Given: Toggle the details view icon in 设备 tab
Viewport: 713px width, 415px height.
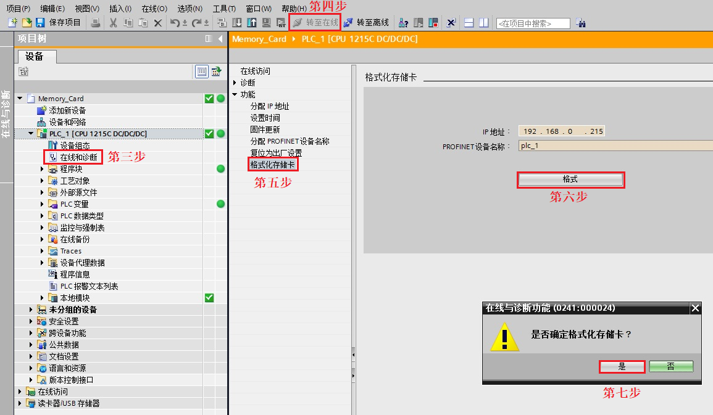Looking at the screenshot, I should 201,72.
